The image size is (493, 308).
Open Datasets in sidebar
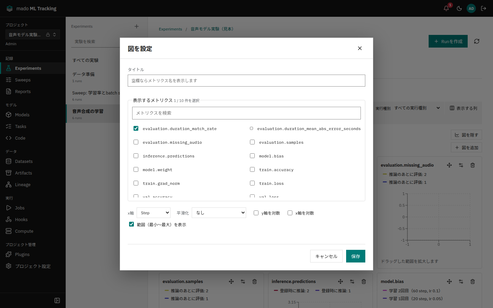point(33,162)
